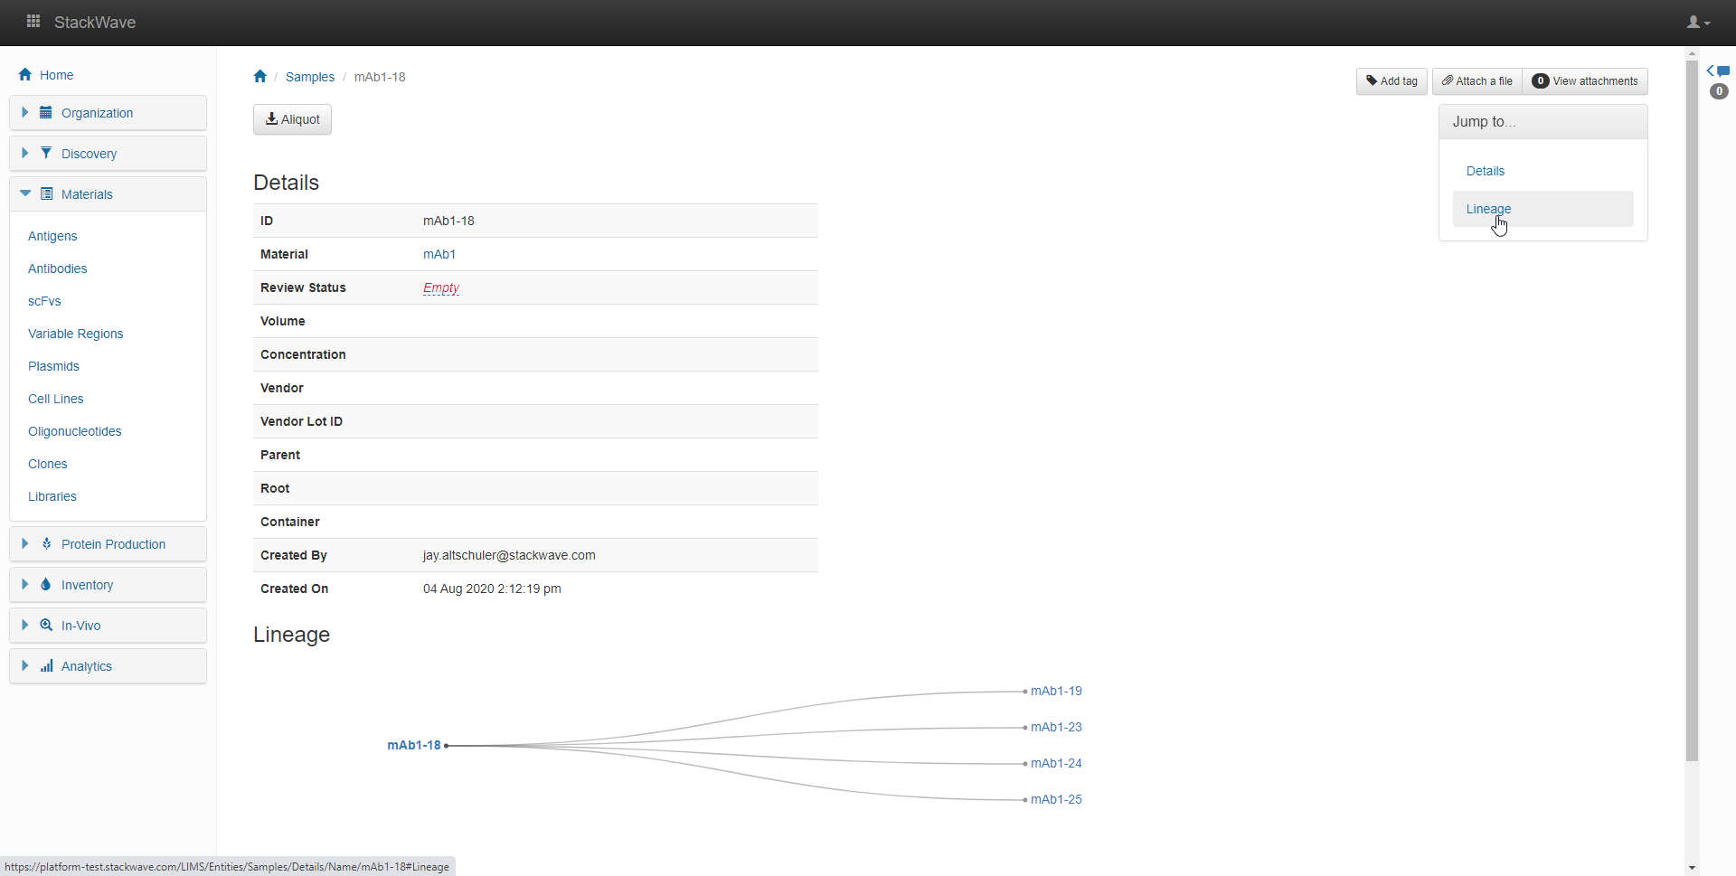Click the home icon in breadcrumb
Image resolution: width=1736 pixels, height=876 pixels.
(260, 77)
